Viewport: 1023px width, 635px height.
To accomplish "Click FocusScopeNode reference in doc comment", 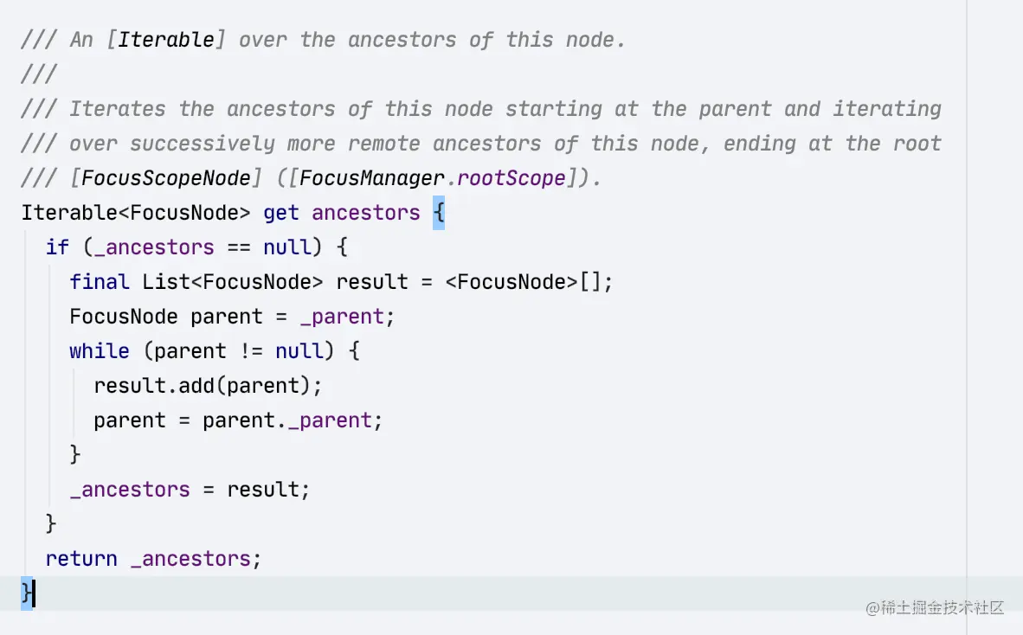I will coord(166,178).
